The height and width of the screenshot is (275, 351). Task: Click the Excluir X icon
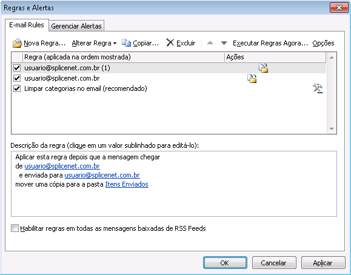tap(170, 42)
